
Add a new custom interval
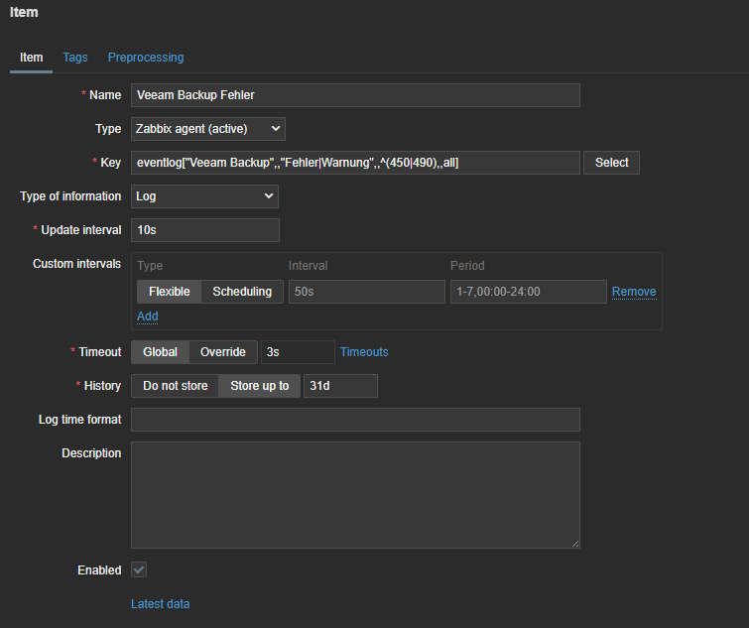(x=147, y=316)
